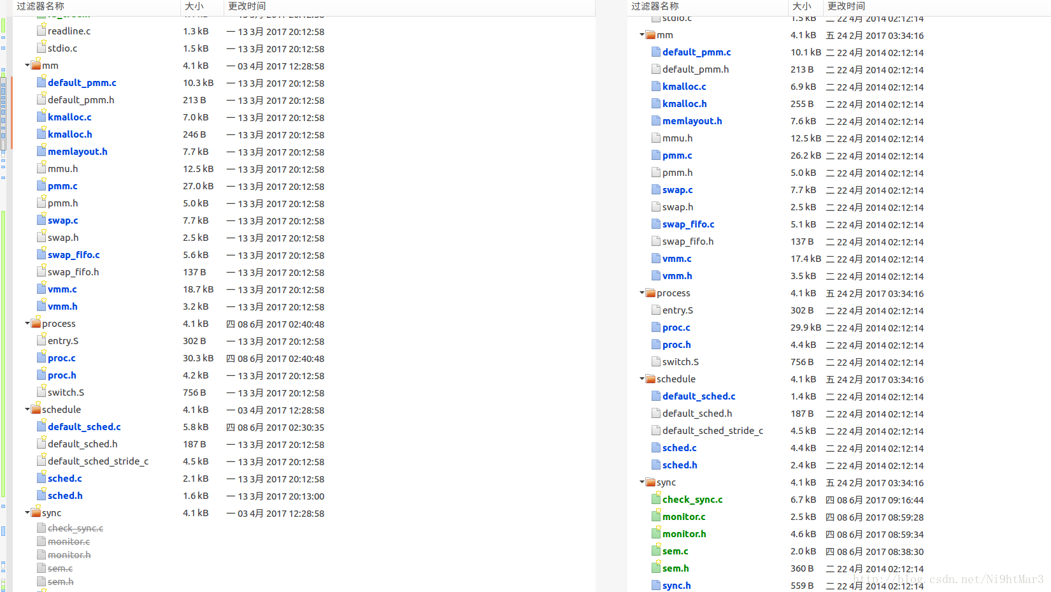
Task: Click left pane swap_fifo.c file icon
Action: tap(41, 254)
